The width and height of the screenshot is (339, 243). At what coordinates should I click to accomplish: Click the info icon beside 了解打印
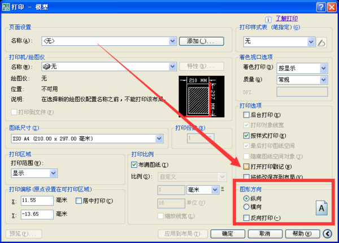click(x=268, y=20)
